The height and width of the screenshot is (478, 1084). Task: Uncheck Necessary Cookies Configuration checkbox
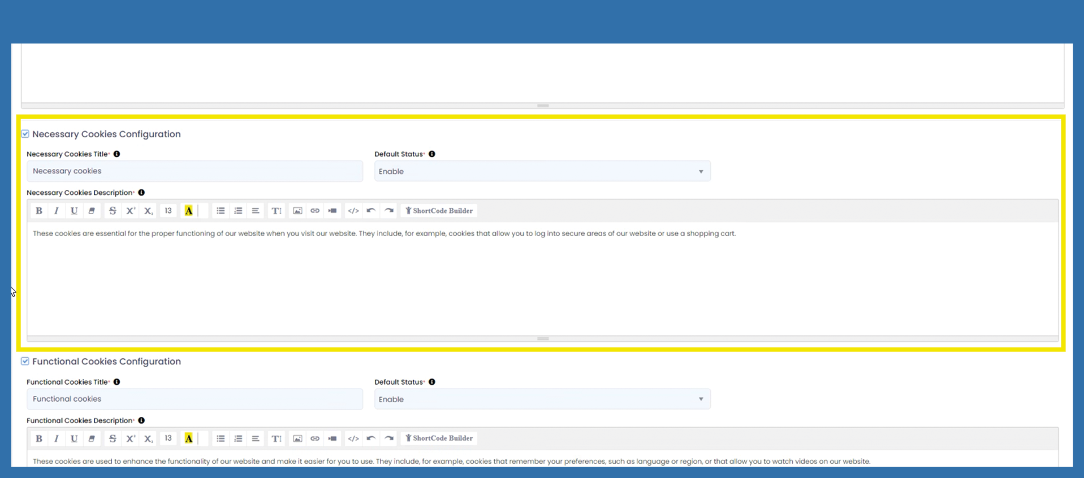tap(25, 134)
